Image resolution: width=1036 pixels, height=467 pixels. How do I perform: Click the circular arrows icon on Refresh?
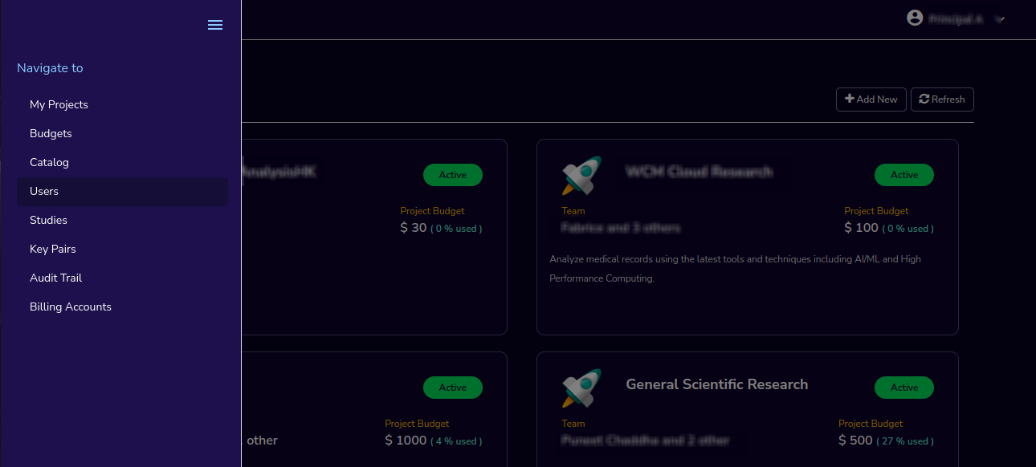pos(924,99)
